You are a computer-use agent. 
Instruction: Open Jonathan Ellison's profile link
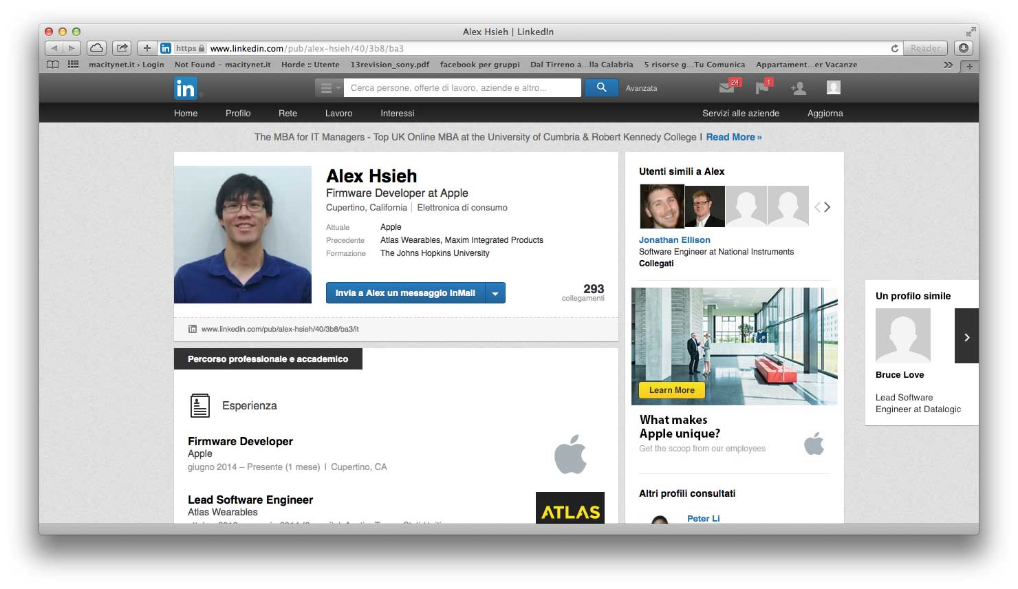[675, 240]
